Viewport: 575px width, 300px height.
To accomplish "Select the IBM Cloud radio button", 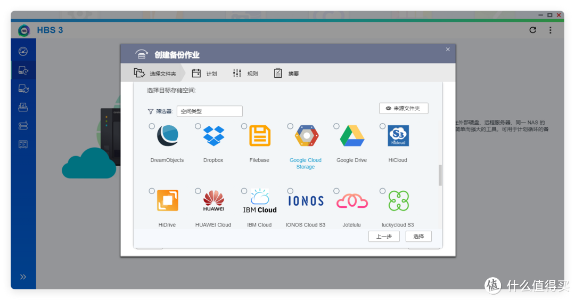I will click(244, 191).
